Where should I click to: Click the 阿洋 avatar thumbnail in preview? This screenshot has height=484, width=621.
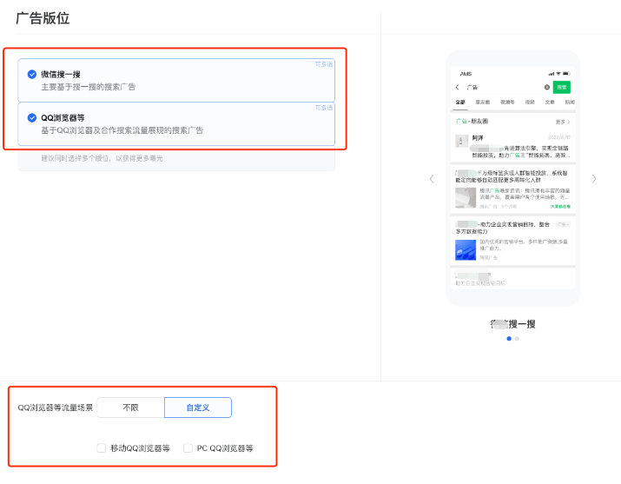pos(461,141)
